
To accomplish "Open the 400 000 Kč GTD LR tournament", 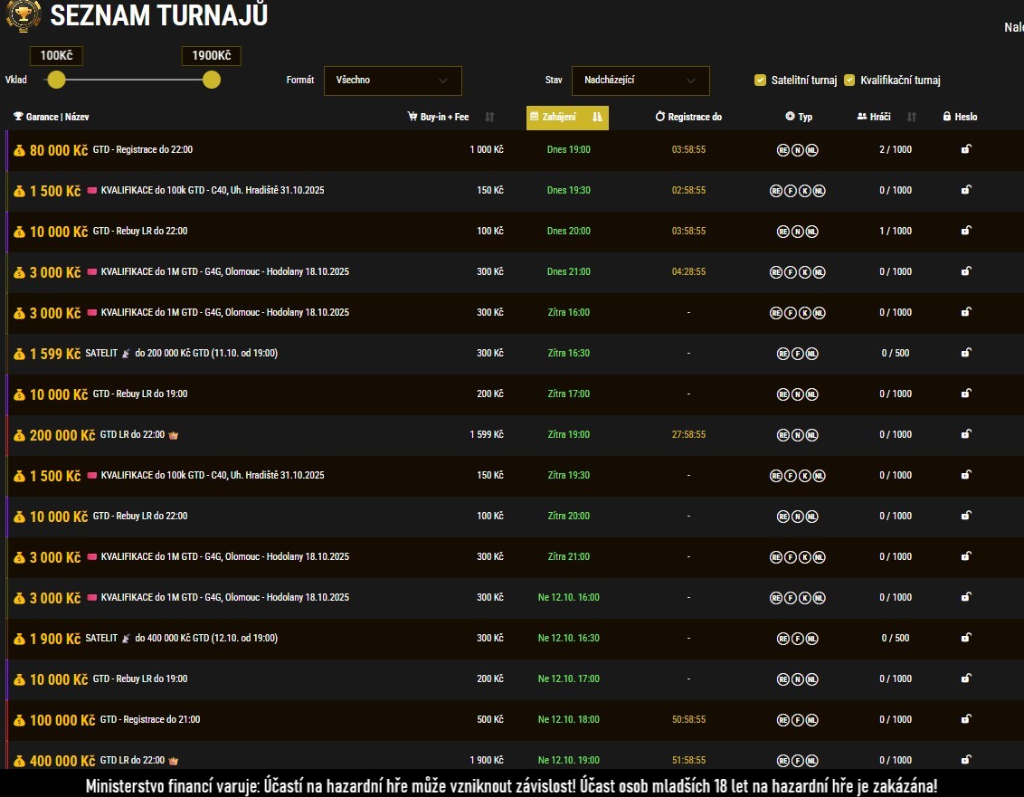I will click(x=132, y=760).
